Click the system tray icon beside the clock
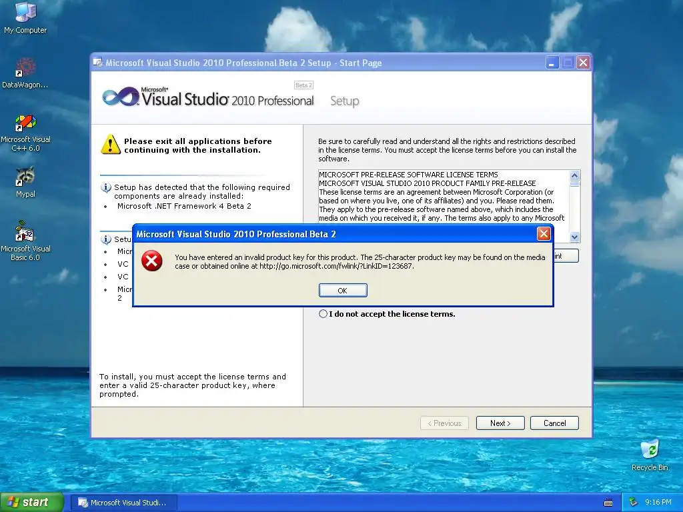The image size is (683, 512). (x=634, y=502)
